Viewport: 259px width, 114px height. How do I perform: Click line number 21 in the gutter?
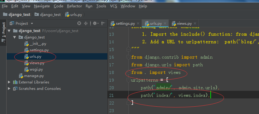(x=112, y=95)
